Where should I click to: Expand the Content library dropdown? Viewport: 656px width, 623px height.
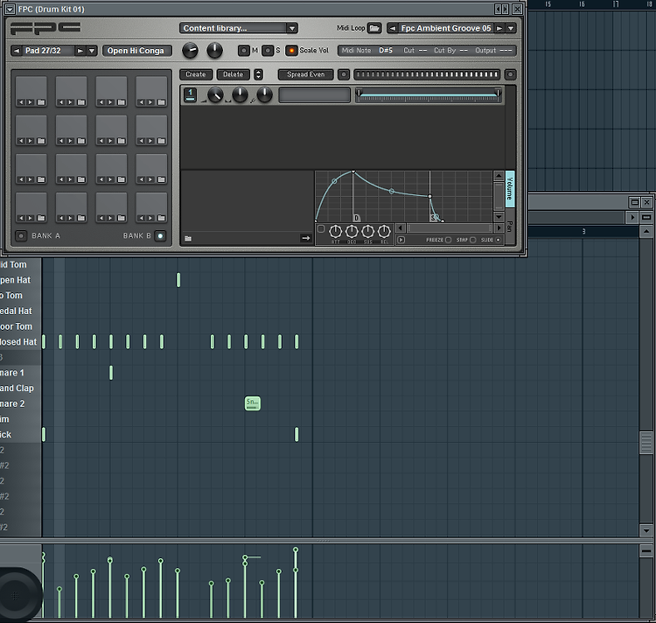(292, 29)
